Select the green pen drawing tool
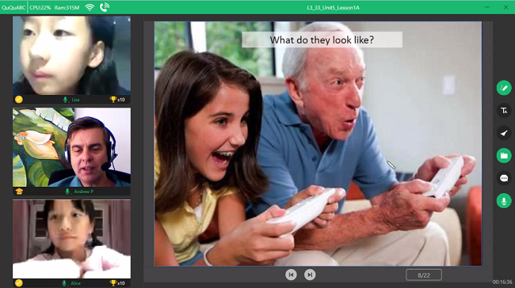515x288 pixels. click(x=503, y=88)
